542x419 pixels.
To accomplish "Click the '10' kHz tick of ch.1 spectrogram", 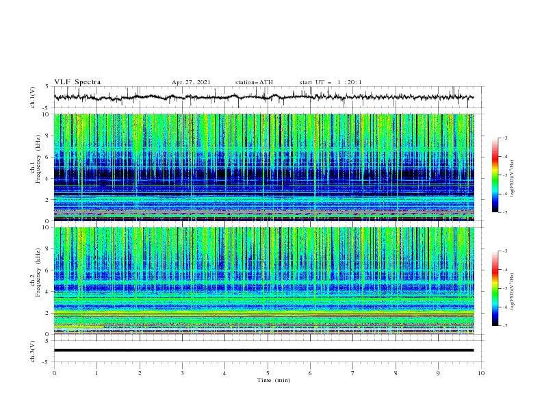I will tap(47, 114).
